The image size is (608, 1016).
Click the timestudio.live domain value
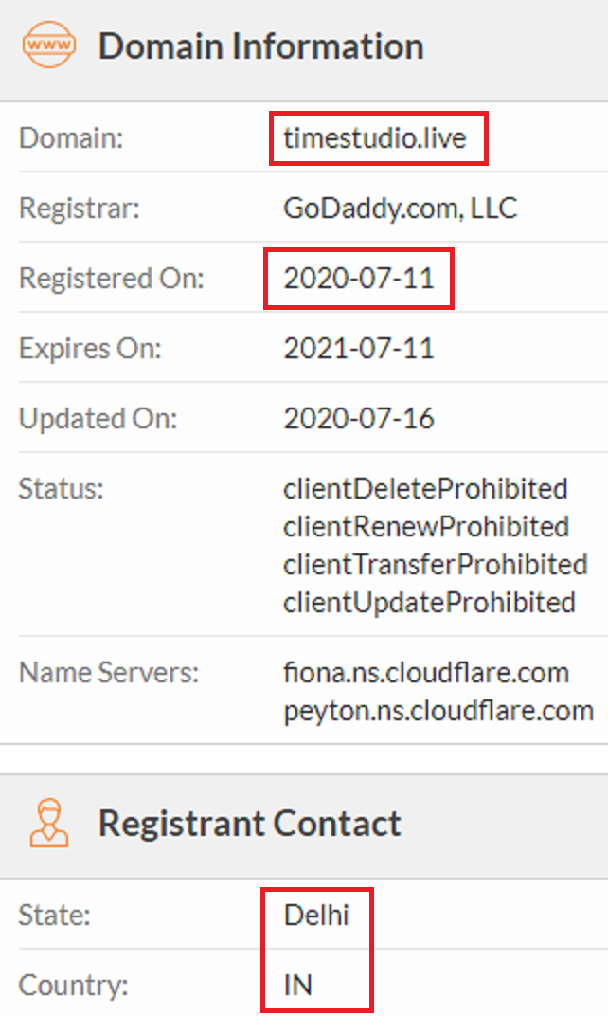375,138
